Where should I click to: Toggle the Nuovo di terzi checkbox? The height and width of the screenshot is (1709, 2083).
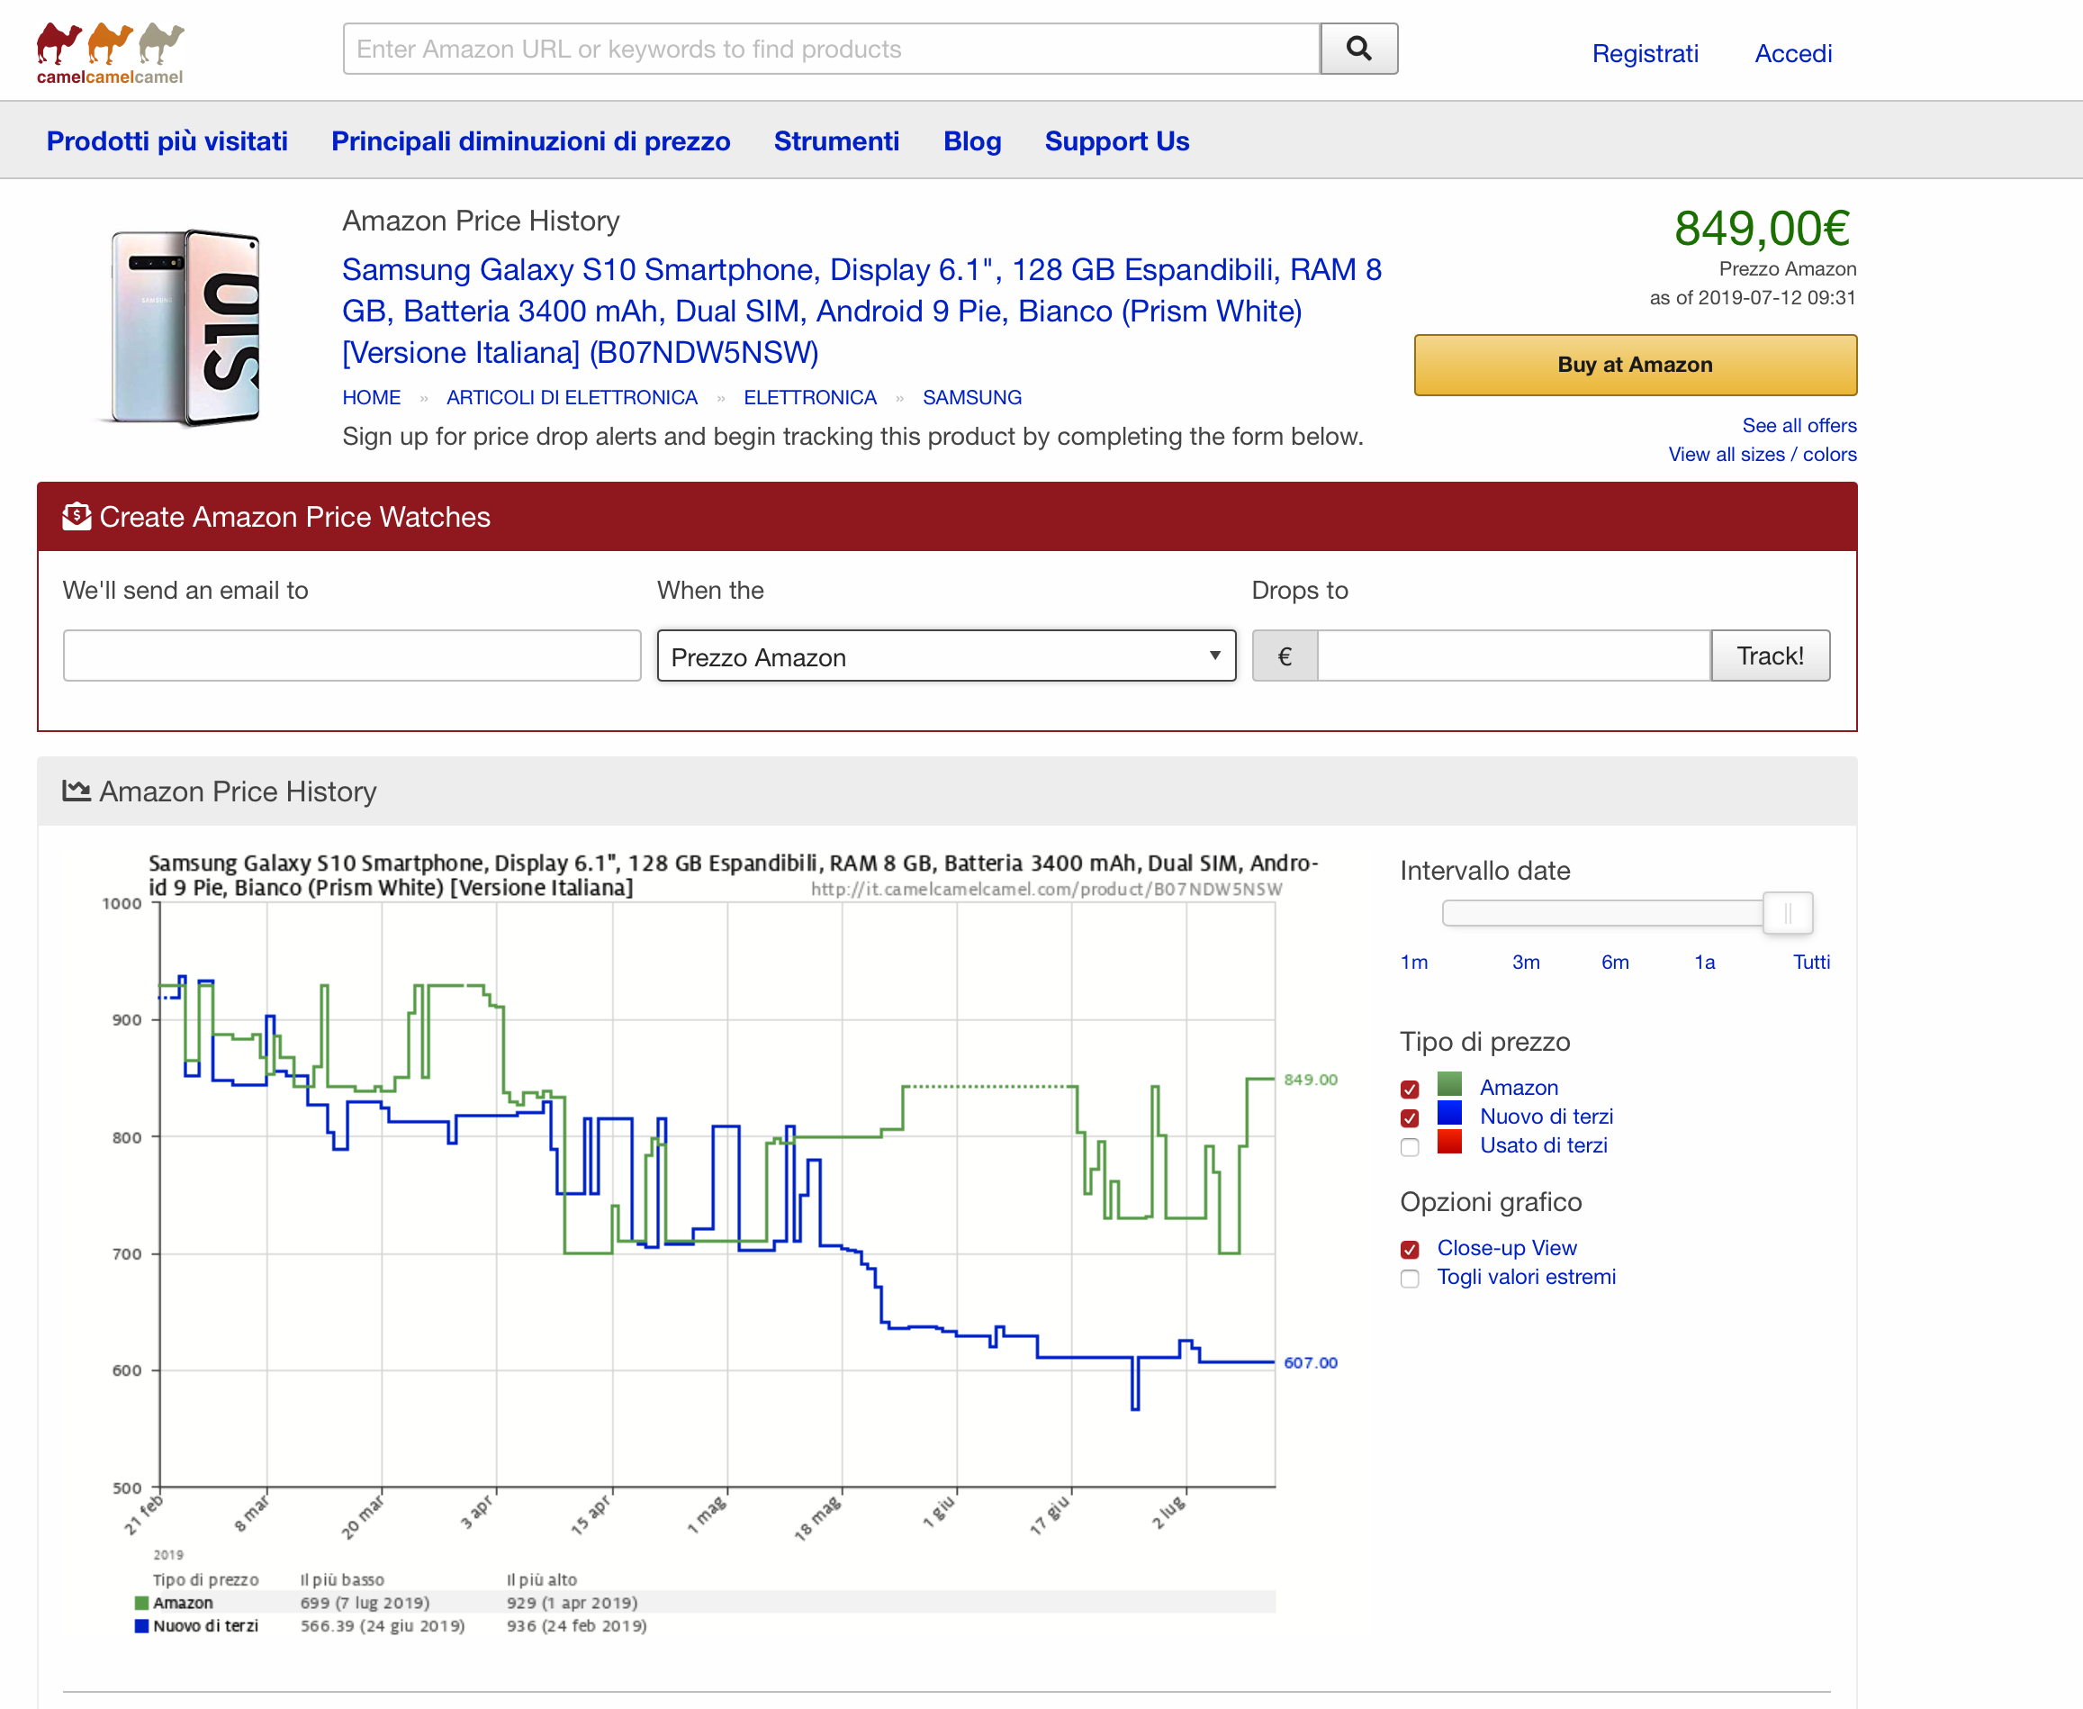(1410, 1117)
